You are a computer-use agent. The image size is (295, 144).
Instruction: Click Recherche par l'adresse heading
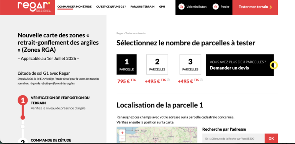coord(224,129)
